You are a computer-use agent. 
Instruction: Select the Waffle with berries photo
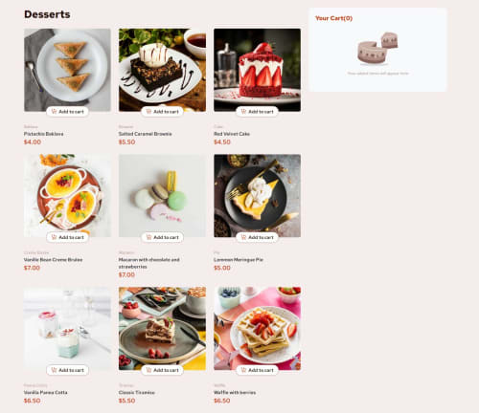(257, 329)
